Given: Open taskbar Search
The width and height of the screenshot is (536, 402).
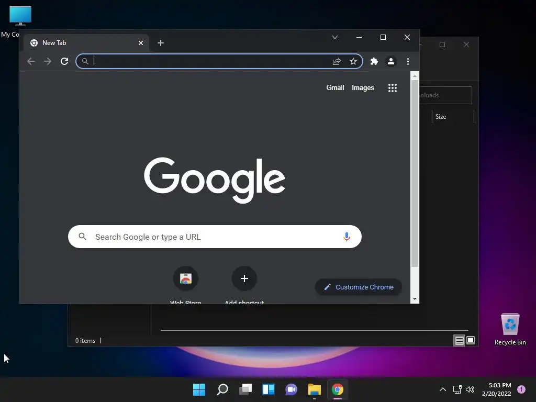Looking at the screenshot, I should coord(222,389).
